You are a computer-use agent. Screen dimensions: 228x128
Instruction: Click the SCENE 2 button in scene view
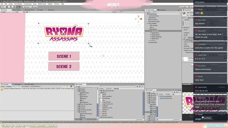(64, 66)
